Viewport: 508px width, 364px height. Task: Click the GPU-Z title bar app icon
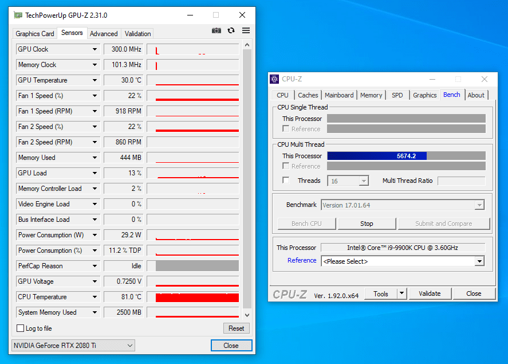coord(18,15)
